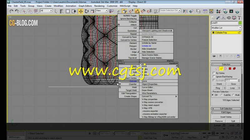The height and width of the screenshot is (140, 250).
Task: Choose the Select Object arrow tool
Action: [x=56, y=11]
